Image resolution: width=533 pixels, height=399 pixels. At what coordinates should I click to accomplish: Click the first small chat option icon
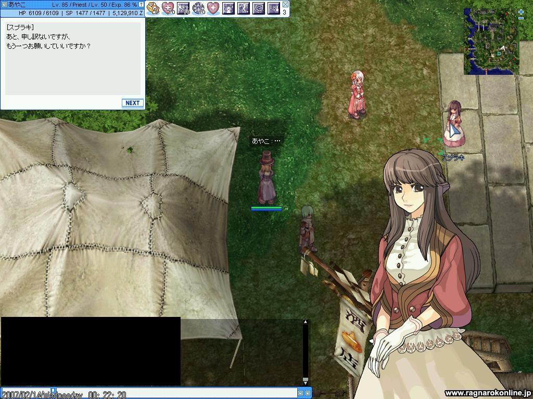click(300, 393)
